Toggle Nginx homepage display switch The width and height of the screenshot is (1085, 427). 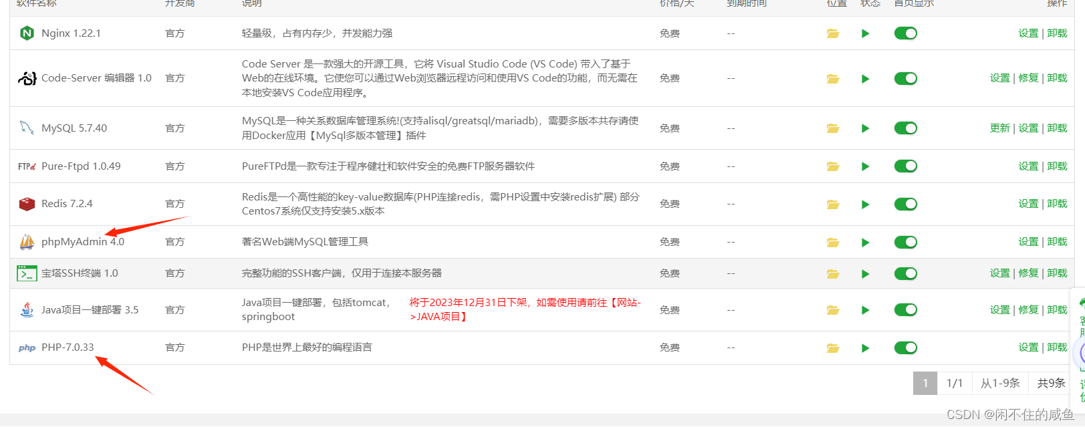(906, 33)
